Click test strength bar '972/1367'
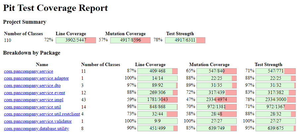 (276, 107)
